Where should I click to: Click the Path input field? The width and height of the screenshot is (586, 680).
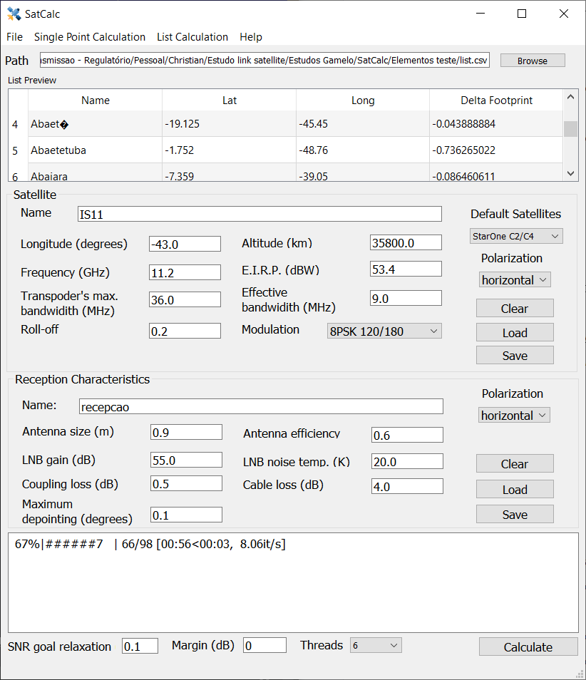264,60
